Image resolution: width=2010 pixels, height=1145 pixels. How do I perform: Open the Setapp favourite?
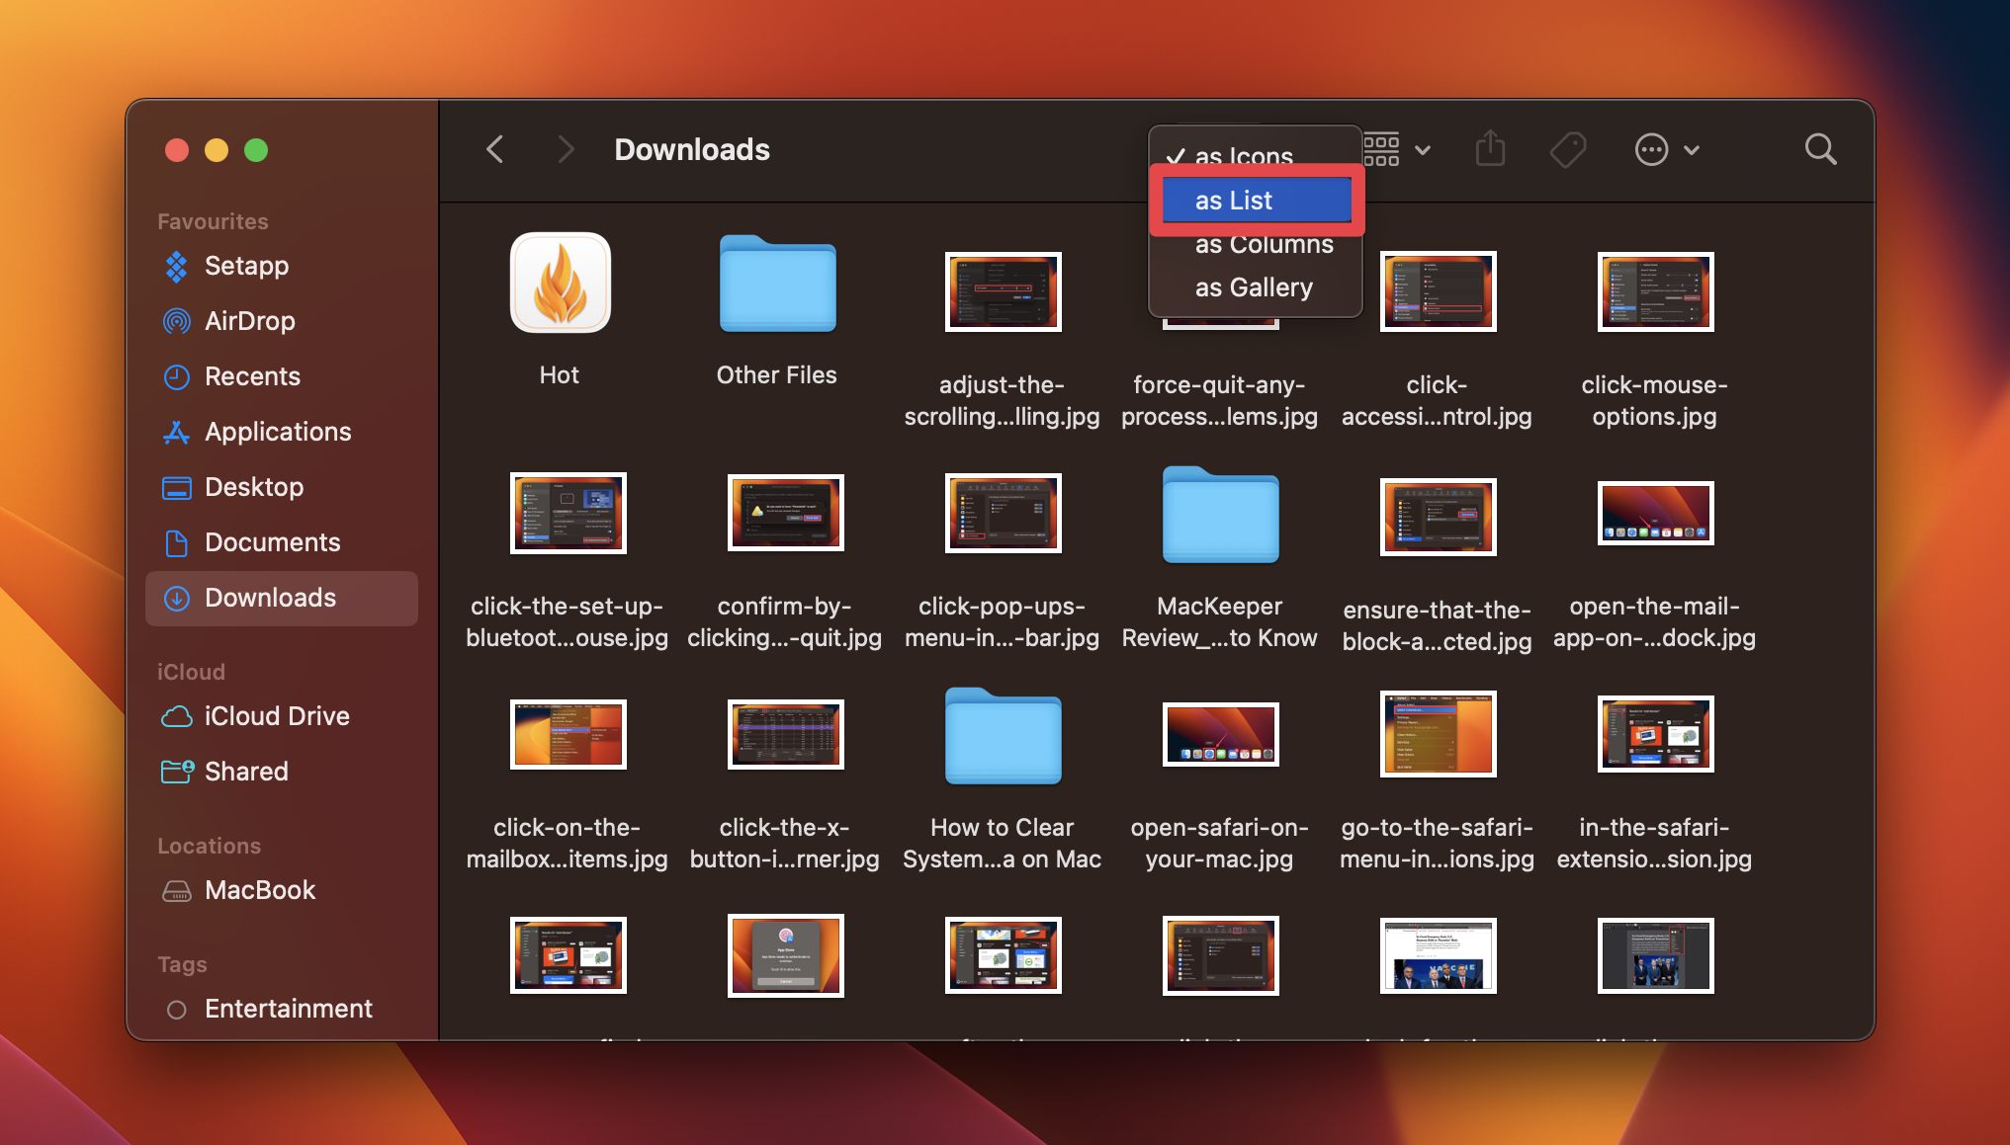tap(245, 265)
